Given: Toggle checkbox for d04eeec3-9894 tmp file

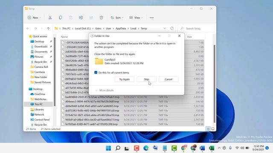Looking at the screenshot, I should pos(63,102).
